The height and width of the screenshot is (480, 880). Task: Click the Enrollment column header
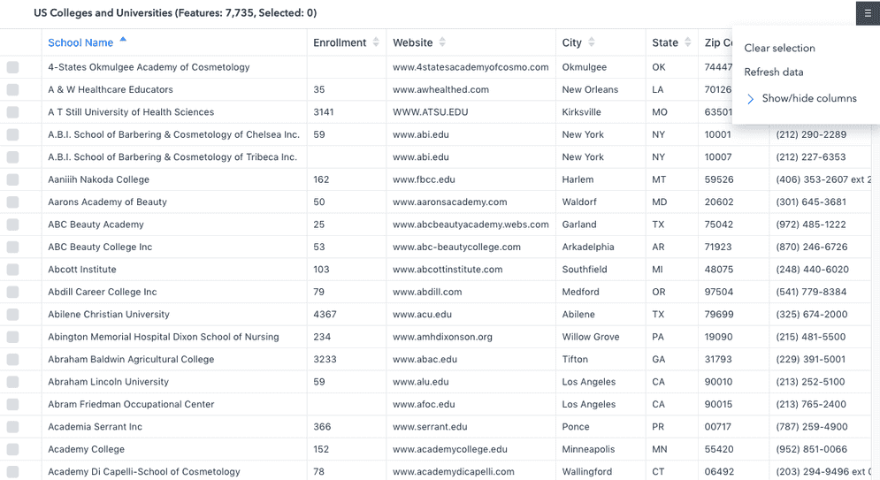339,42
